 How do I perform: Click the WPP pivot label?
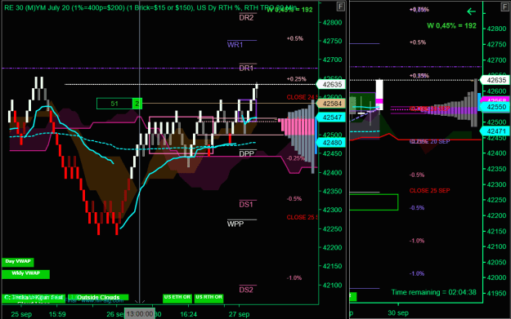[235, 224]
